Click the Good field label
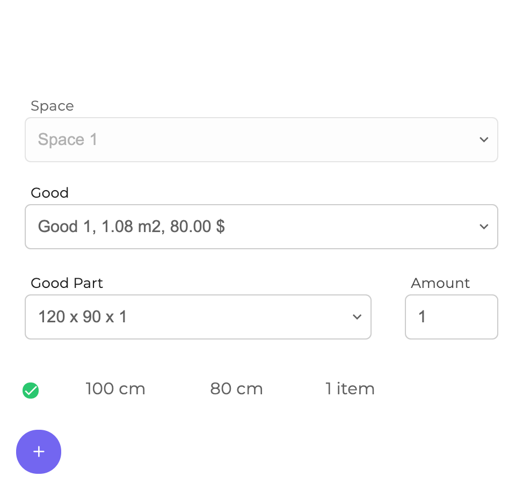The height and width of the screenshot is (491, 523). (x=49, y=193)
